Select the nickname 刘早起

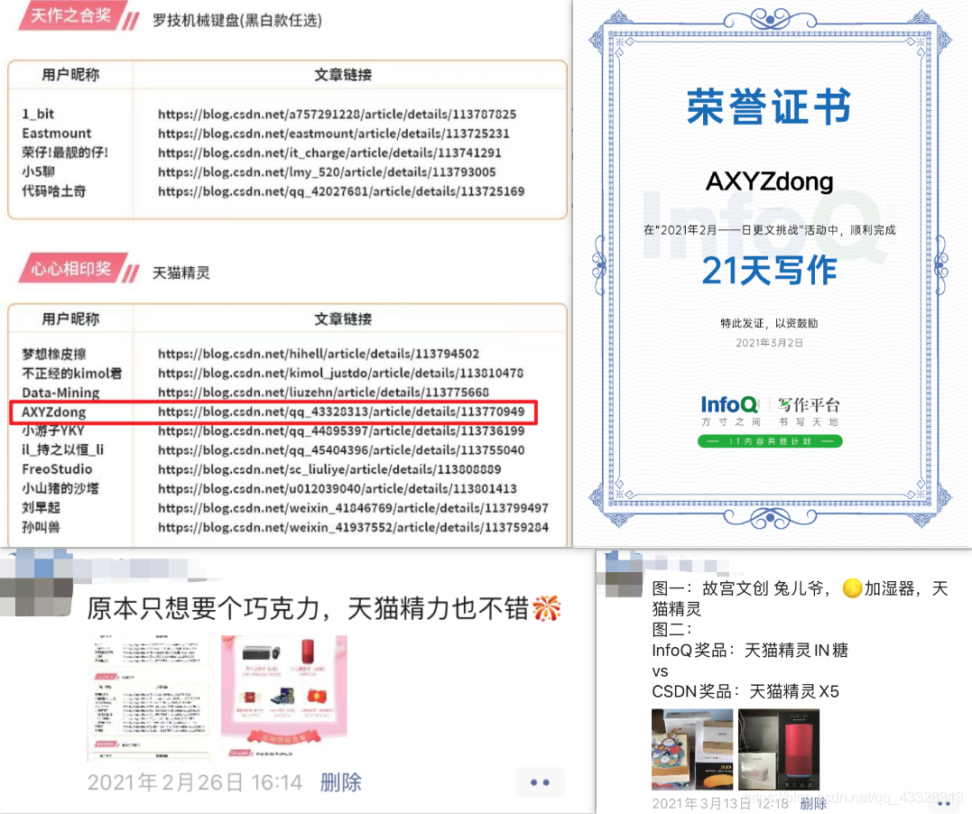41,508
